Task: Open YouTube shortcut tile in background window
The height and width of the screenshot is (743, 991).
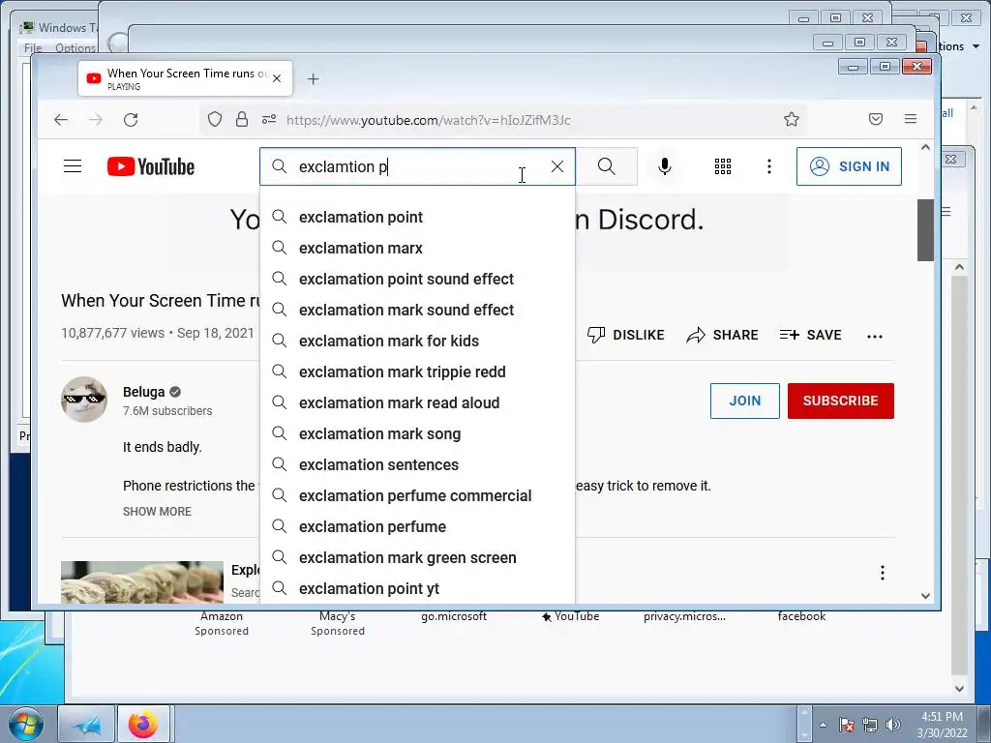Action: (x=571, y=616)
